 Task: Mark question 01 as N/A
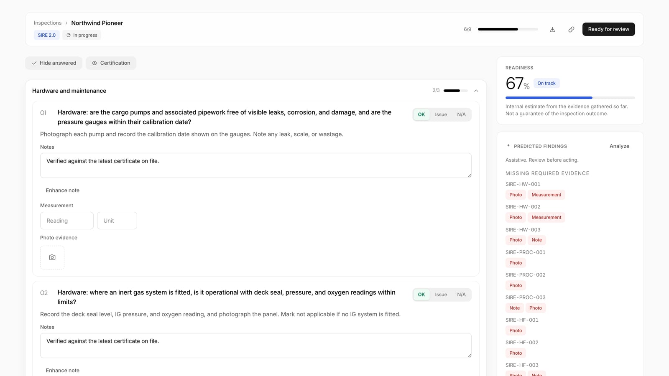(x=461, y=114)
